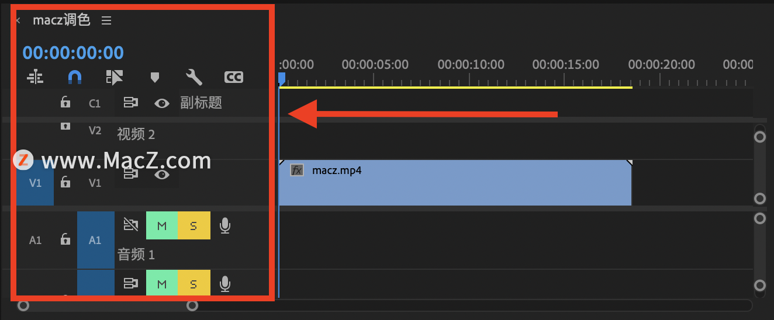Open Timeline display settings wrench icon
The width and height of the screenshot is (774, 320).
pos(193,77)
